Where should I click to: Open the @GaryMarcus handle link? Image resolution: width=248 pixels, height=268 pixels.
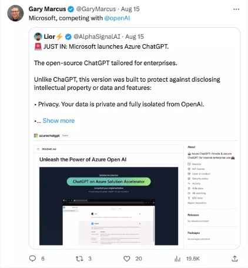click(96, 9)
